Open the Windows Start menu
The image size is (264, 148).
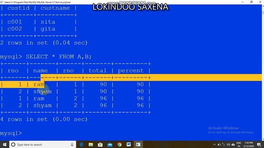click(x=5, y=144)
